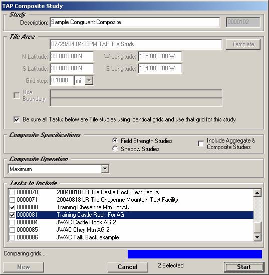Click the Start button

(244, 267)
